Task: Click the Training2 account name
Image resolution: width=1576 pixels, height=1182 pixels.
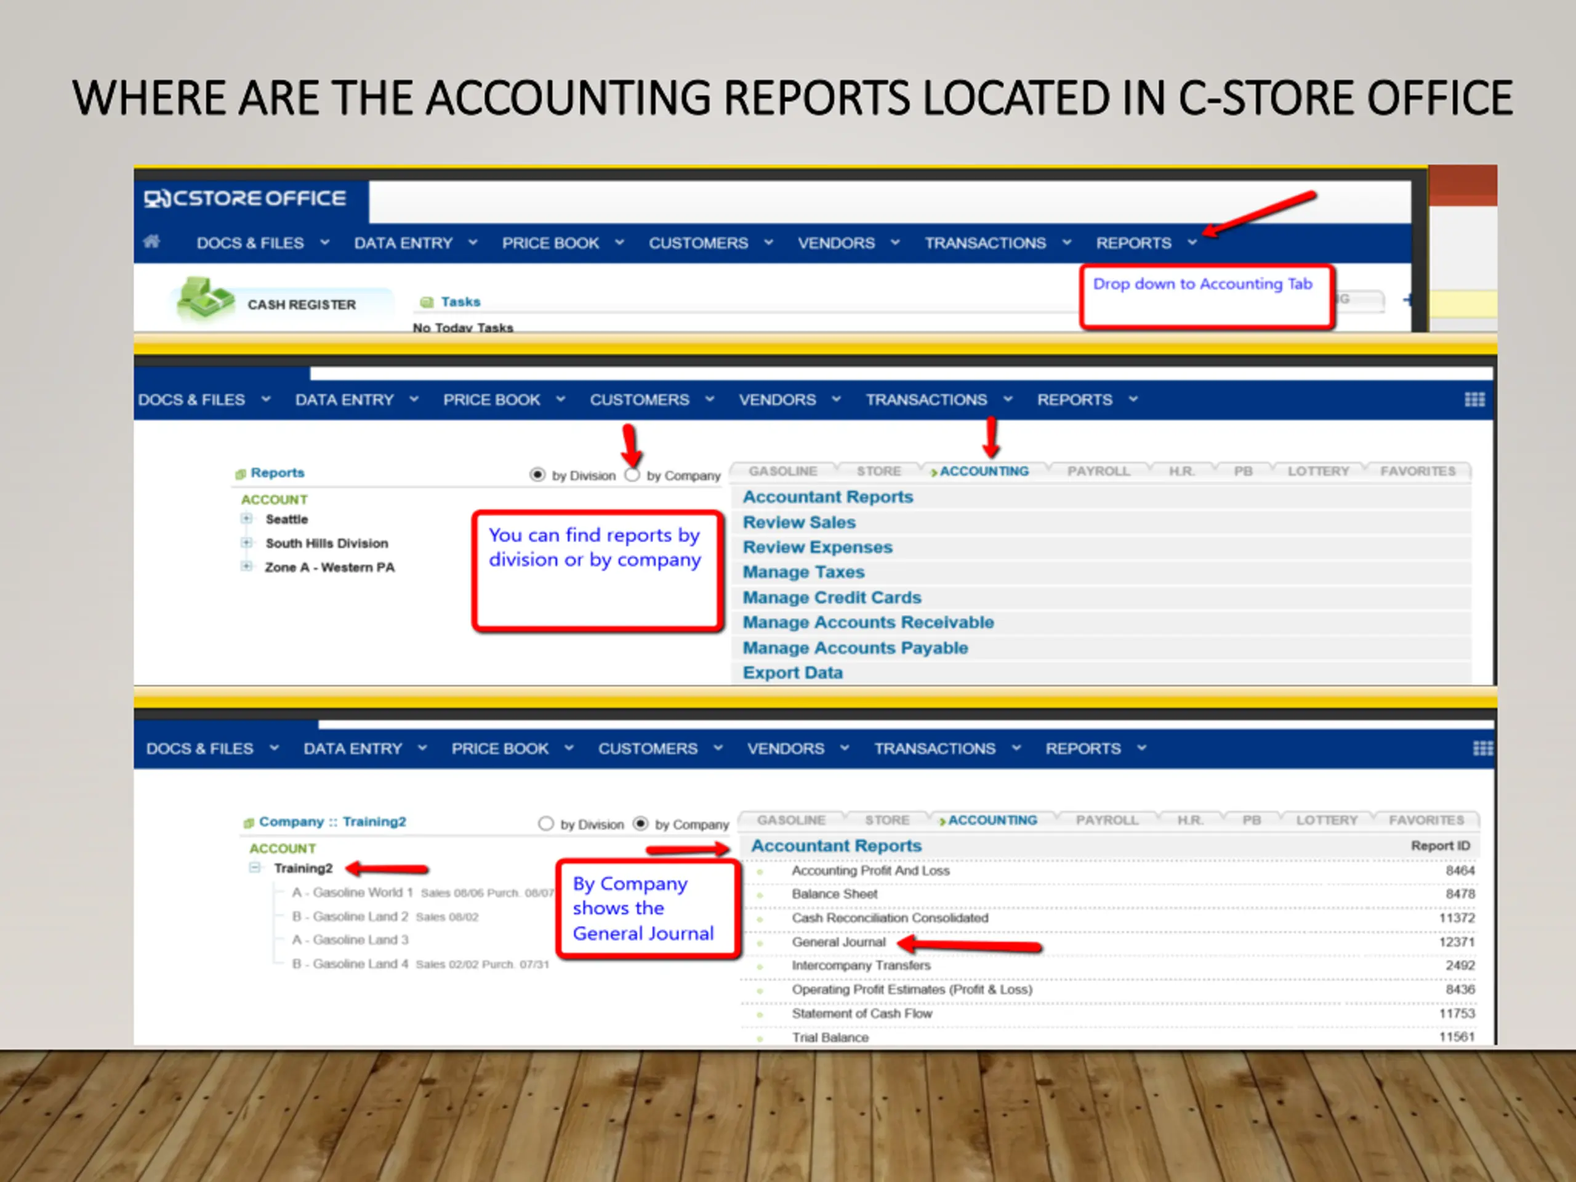Action: (x=304, y=868)
